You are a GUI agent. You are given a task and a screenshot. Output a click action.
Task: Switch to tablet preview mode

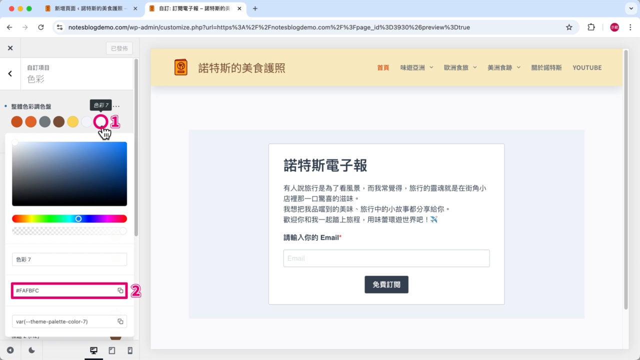point(112,350)
